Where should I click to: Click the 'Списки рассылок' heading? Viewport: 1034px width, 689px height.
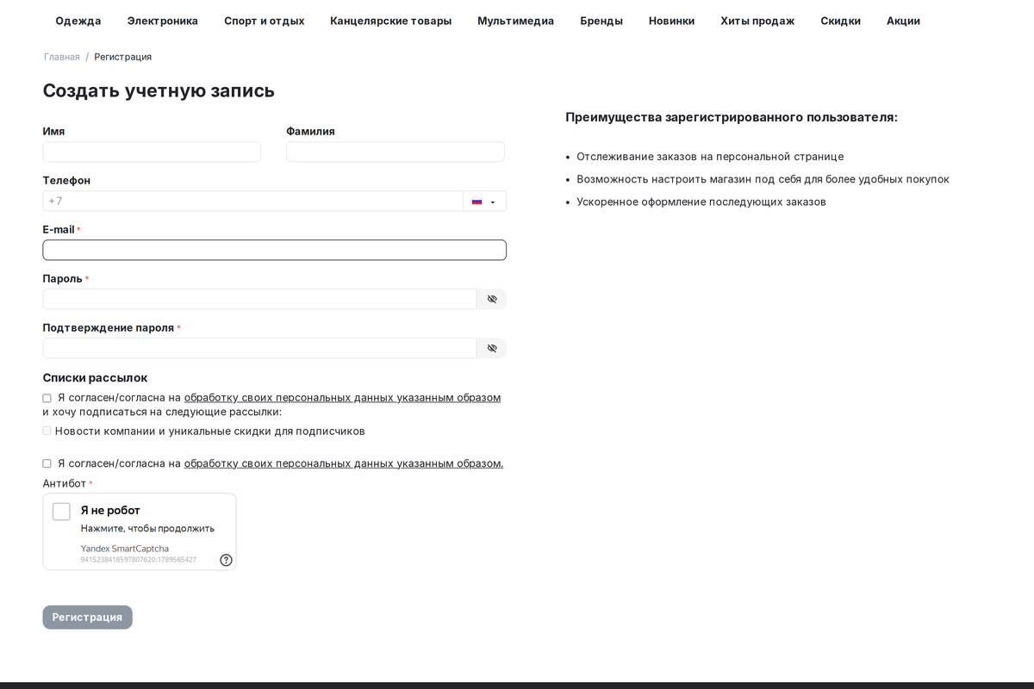point(95,378)
